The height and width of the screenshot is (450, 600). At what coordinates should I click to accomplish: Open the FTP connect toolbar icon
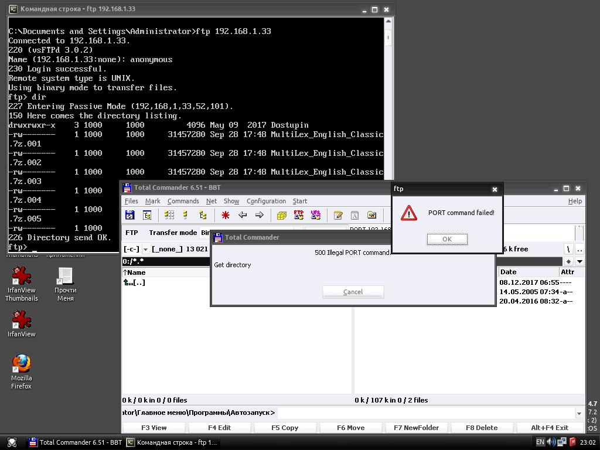(298, 216)
